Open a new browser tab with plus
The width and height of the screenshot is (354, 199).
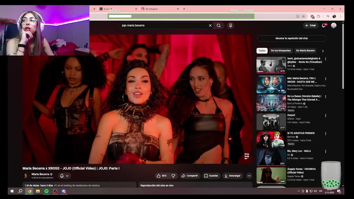click(184, 9)
